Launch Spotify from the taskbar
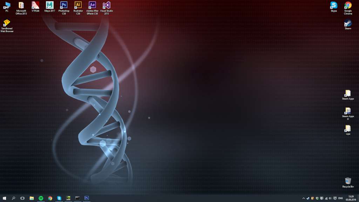Image resolution: width=359 pixels, height=202 pixels. tap(41, 198)
